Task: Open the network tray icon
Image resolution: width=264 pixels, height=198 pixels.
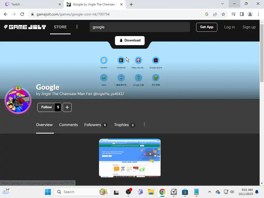Action: (226, 192)
